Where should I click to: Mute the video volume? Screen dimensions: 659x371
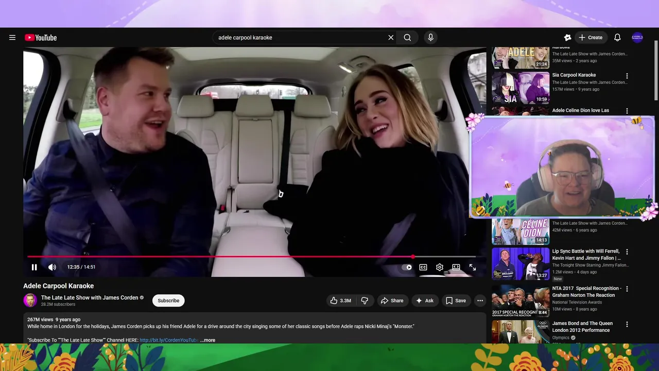point(52,267)
